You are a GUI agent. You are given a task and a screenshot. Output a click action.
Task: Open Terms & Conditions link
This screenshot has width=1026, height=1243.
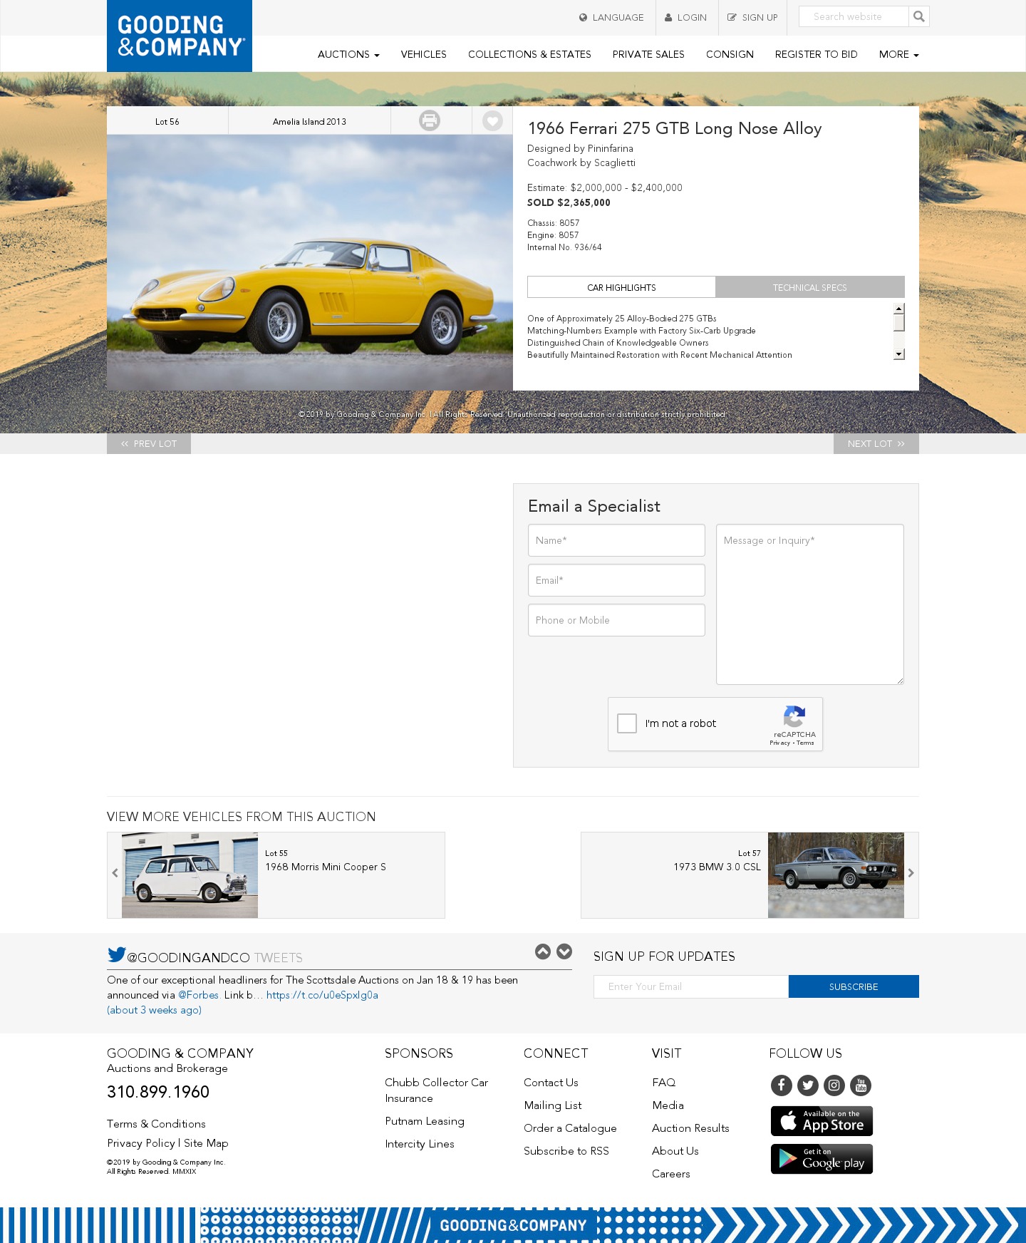point(156,1124)
